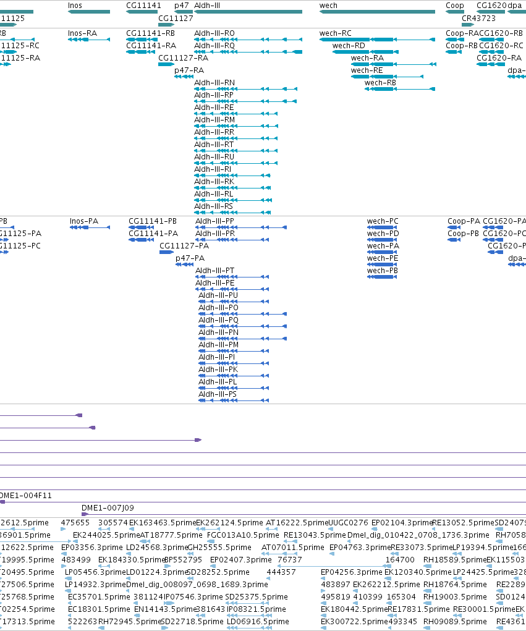This screenshot has width=526, height=631.
Task: Click EST GH25555.5prime
Action: [219, 548]
